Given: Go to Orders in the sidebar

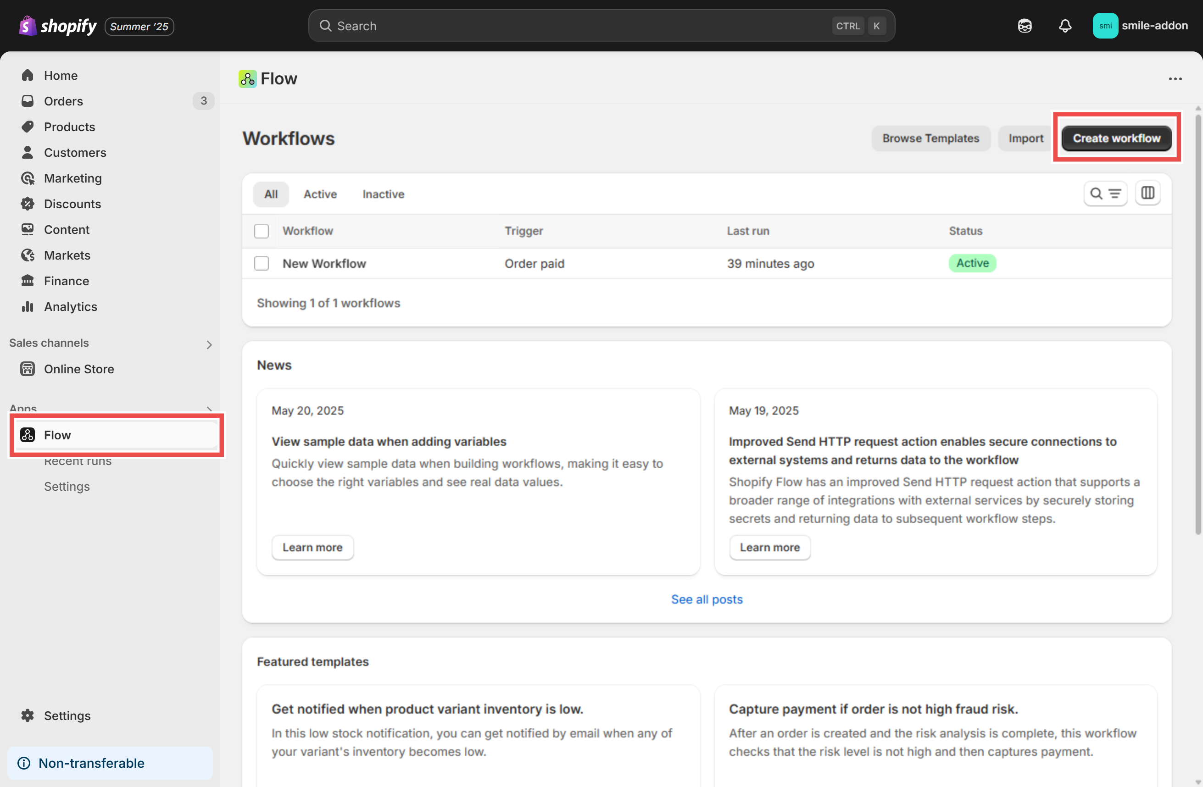Looking at the screenshot, I should click(x=63, y=101).
